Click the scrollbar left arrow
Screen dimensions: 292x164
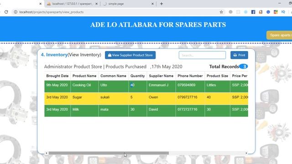47,153
